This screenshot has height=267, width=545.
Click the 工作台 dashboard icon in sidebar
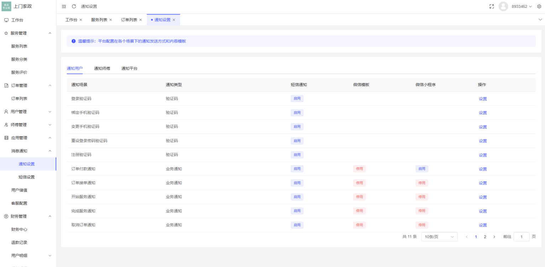5,20
